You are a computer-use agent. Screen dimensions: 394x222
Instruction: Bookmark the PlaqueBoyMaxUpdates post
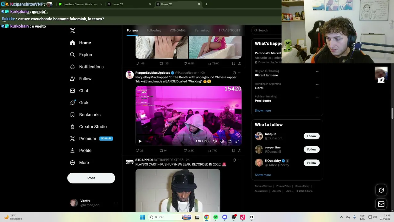[x=234, y=150]
